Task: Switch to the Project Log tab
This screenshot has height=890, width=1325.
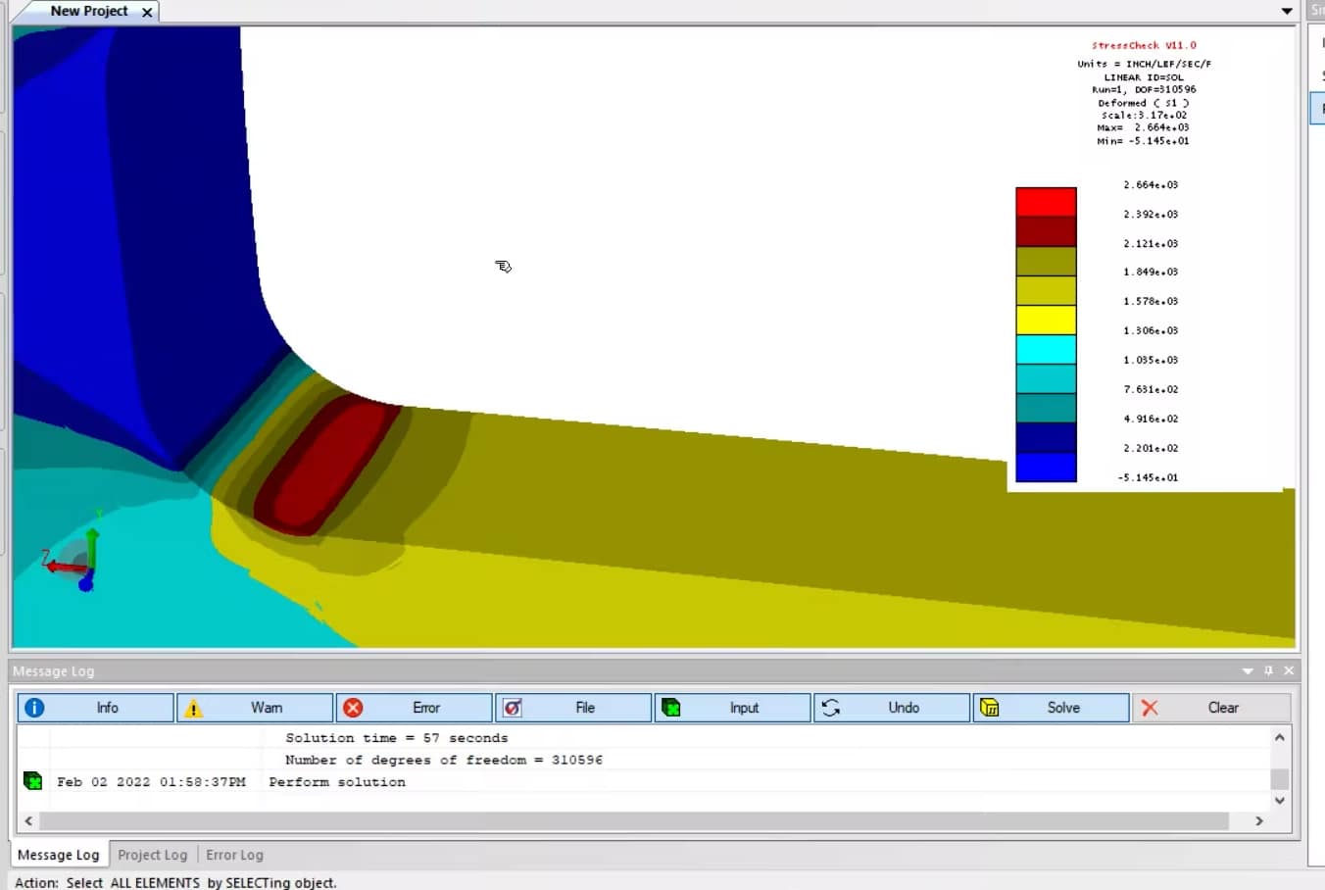Action: tap(152, 854)
